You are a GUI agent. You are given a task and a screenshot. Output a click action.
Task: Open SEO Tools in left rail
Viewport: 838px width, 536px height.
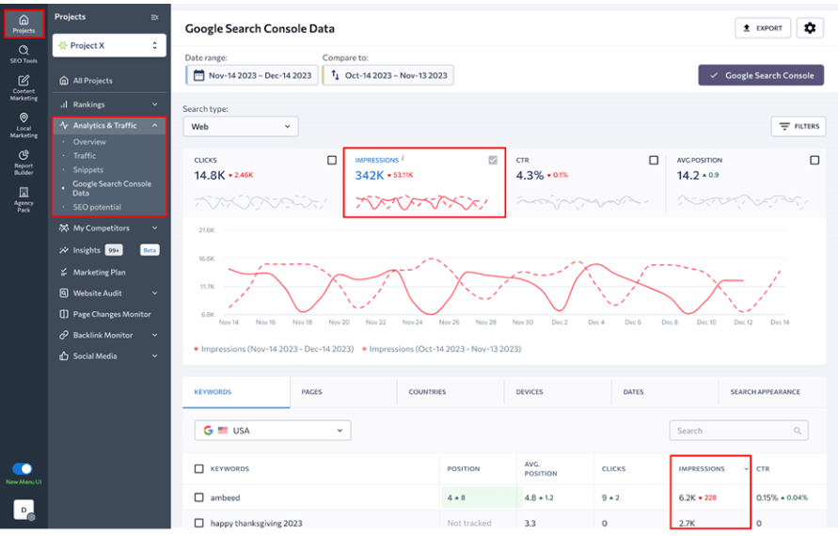click(24, 54)
